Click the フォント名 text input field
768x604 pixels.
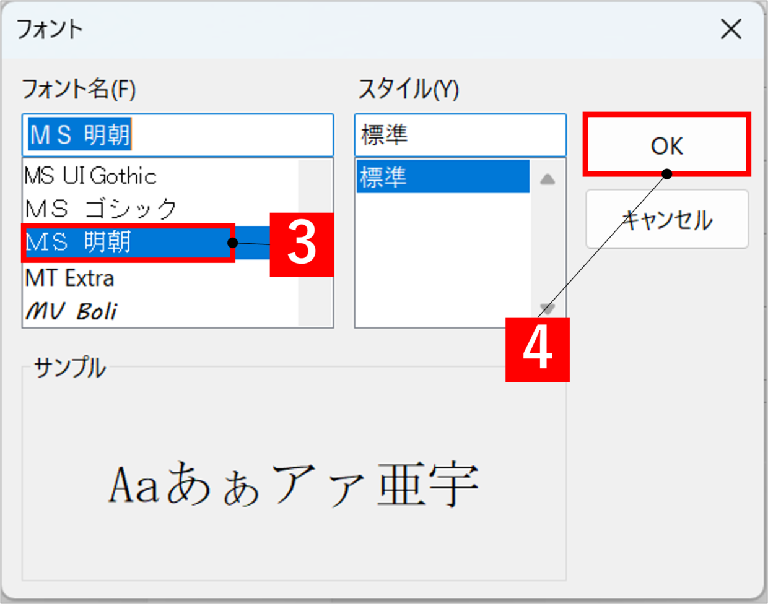pyautogui.click(x=178, y=135)
